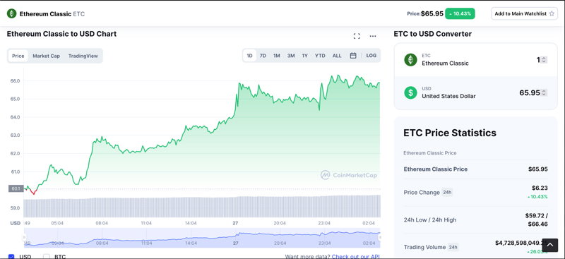Click the chart range navigator slider
The image size is (565, 259).
click(202, 237)
